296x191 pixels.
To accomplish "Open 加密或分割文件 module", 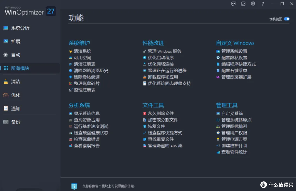I will point(160,120).
